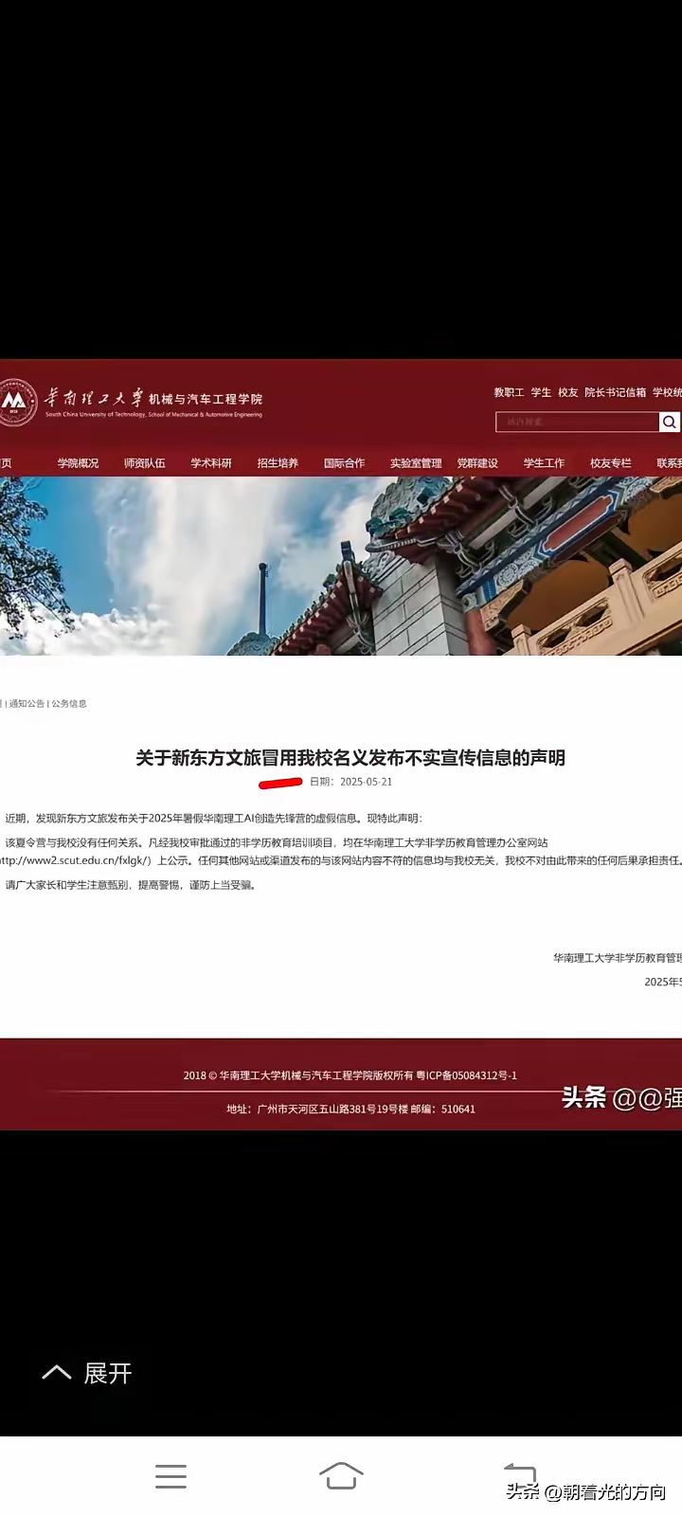Viewport: 682px width, 1516px height.
Task: Open the 实验室管理 menu
Action: [416, 463]
